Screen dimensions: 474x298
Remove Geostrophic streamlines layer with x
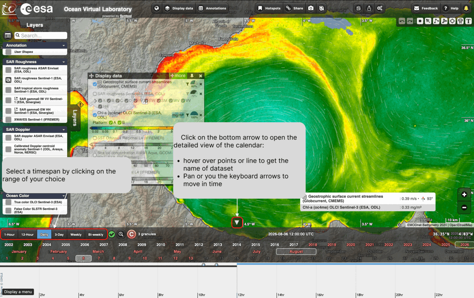pyautogui.click(x=201, y=84)
